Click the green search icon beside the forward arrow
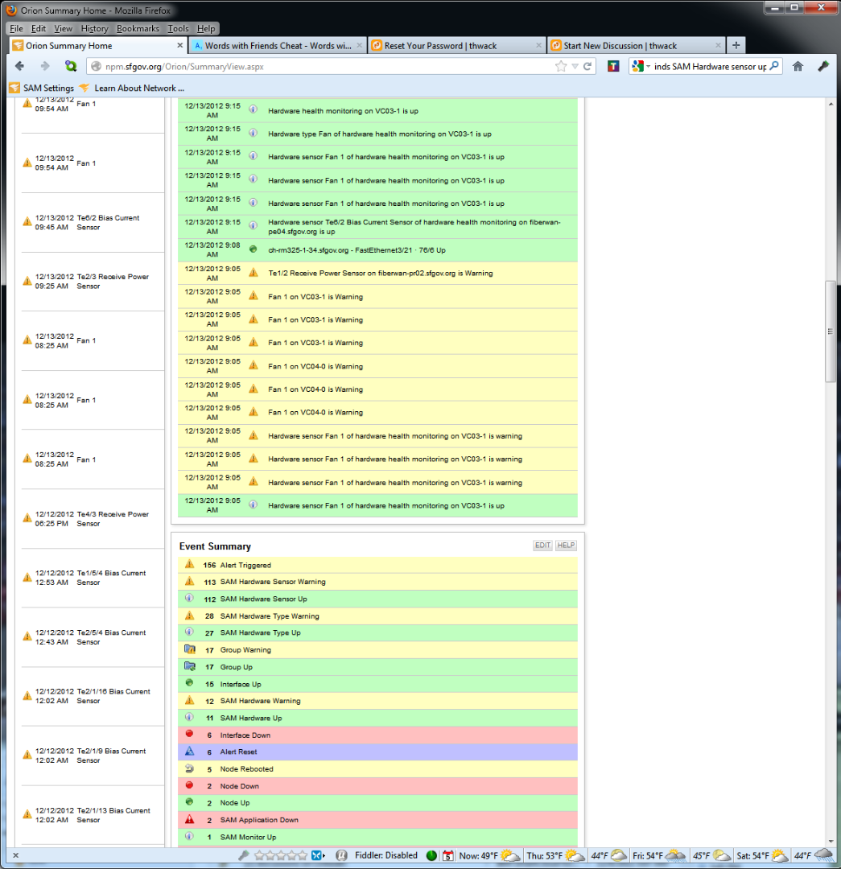Image resolution: width=841 pixels, height=869 pixels. [x=70, y=66]
